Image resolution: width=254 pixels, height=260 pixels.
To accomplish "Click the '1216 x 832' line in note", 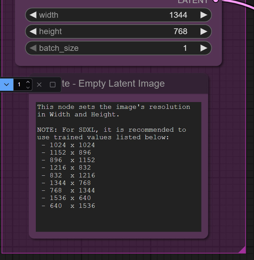I will coord(71,168).
